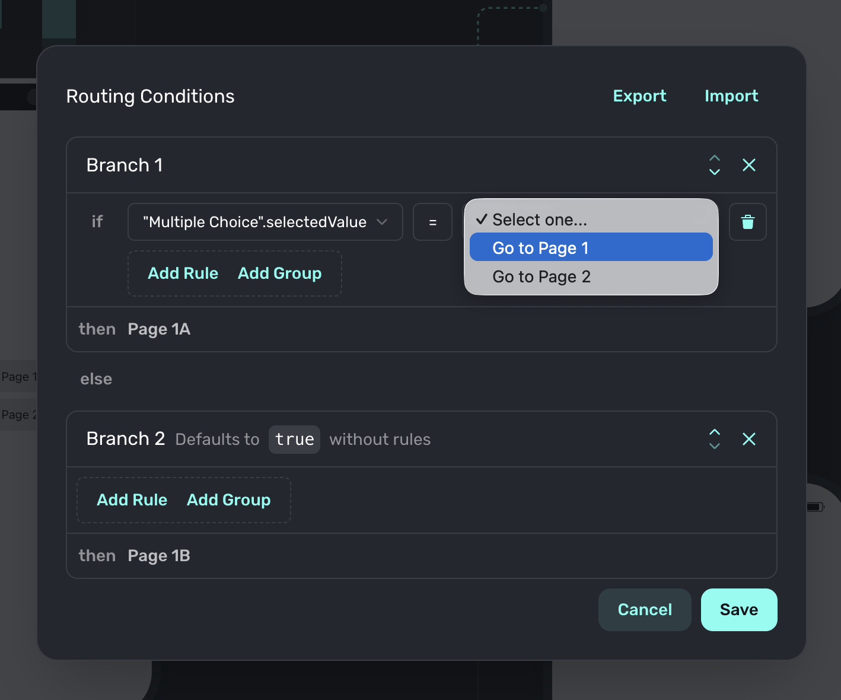Screen dimensions: 841x700
Task: Click Add Group in Branch 1
Action: coord(279,273)
